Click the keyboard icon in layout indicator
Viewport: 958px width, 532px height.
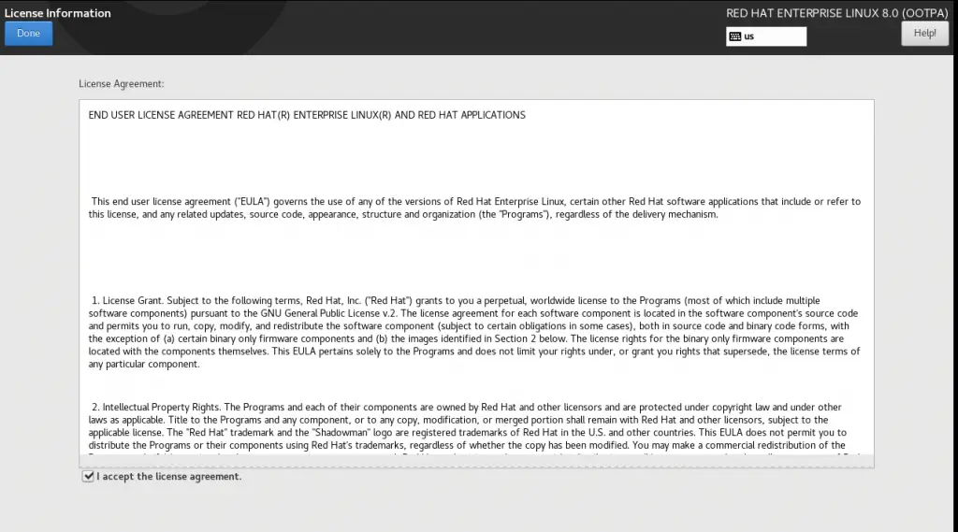point(735,36)
